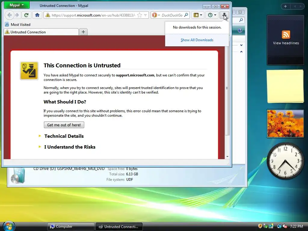
Task: Click the Windows Sidebar tray icon
Action: pos(271,226)
